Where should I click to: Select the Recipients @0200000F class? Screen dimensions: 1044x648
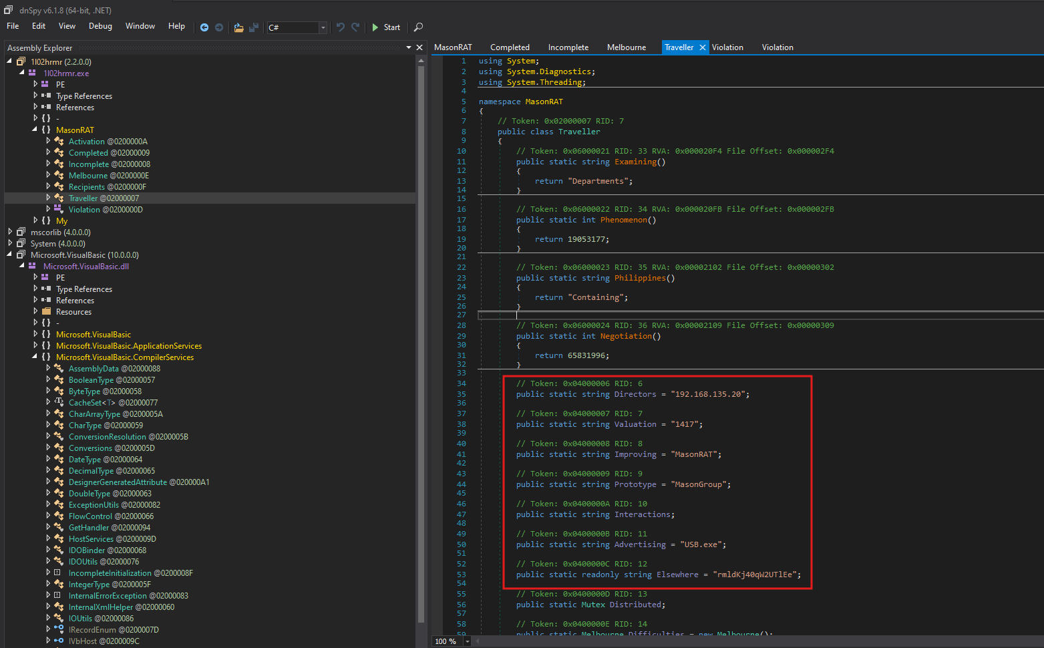108,187
